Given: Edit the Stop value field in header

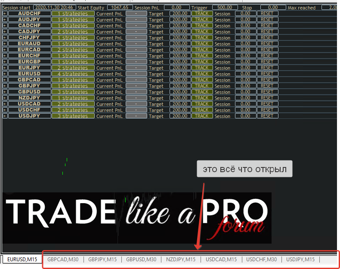Looking at the screenshot, I should (273, 8).
